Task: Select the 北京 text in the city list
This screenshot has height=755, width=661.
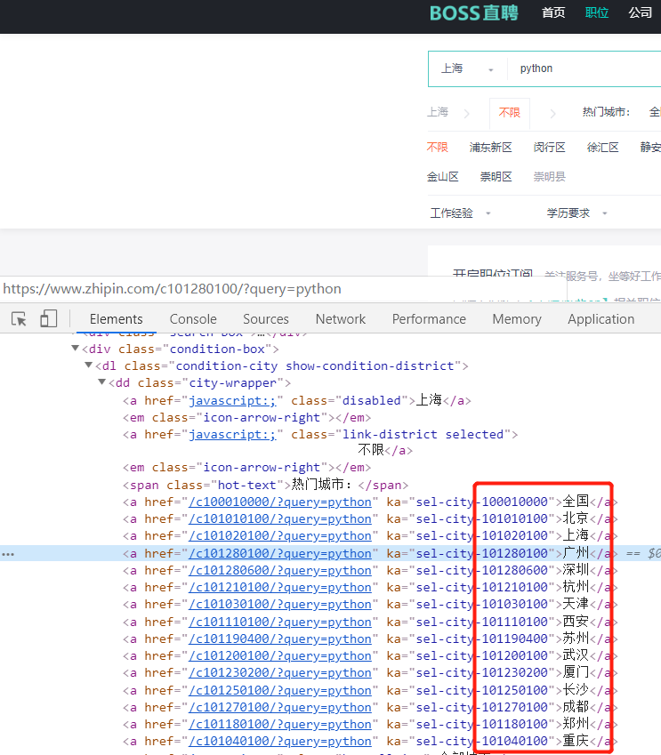Action: (576, 518)
